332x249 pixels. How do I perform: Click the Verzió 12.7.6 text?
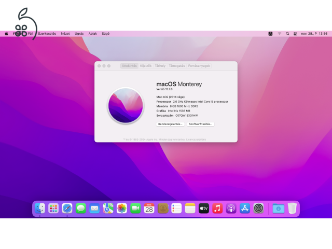tap(164, 89)
